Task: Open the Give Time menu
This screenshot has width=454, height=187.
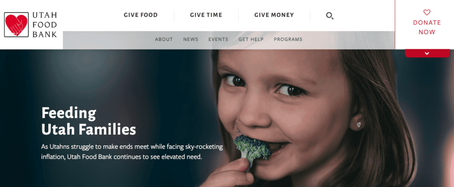Action: (206, 15)
